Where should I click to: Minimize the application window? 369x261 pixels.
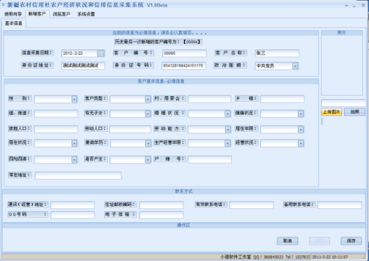(x=354, y=5)
